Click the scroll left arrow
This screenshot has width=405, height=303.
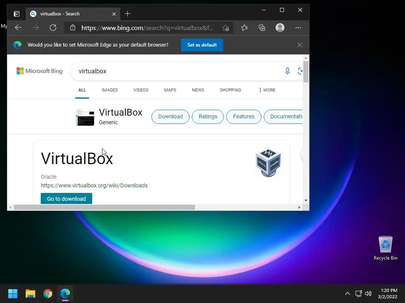[x=10, y=208]
